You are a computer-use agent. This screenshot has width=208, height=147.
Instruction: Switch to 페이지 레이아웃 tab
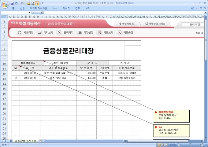coord(39,8)
